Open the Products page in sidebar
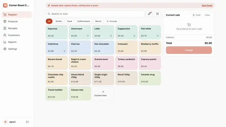Viewport: 226px width, 127px height. (x=17, y=21)
